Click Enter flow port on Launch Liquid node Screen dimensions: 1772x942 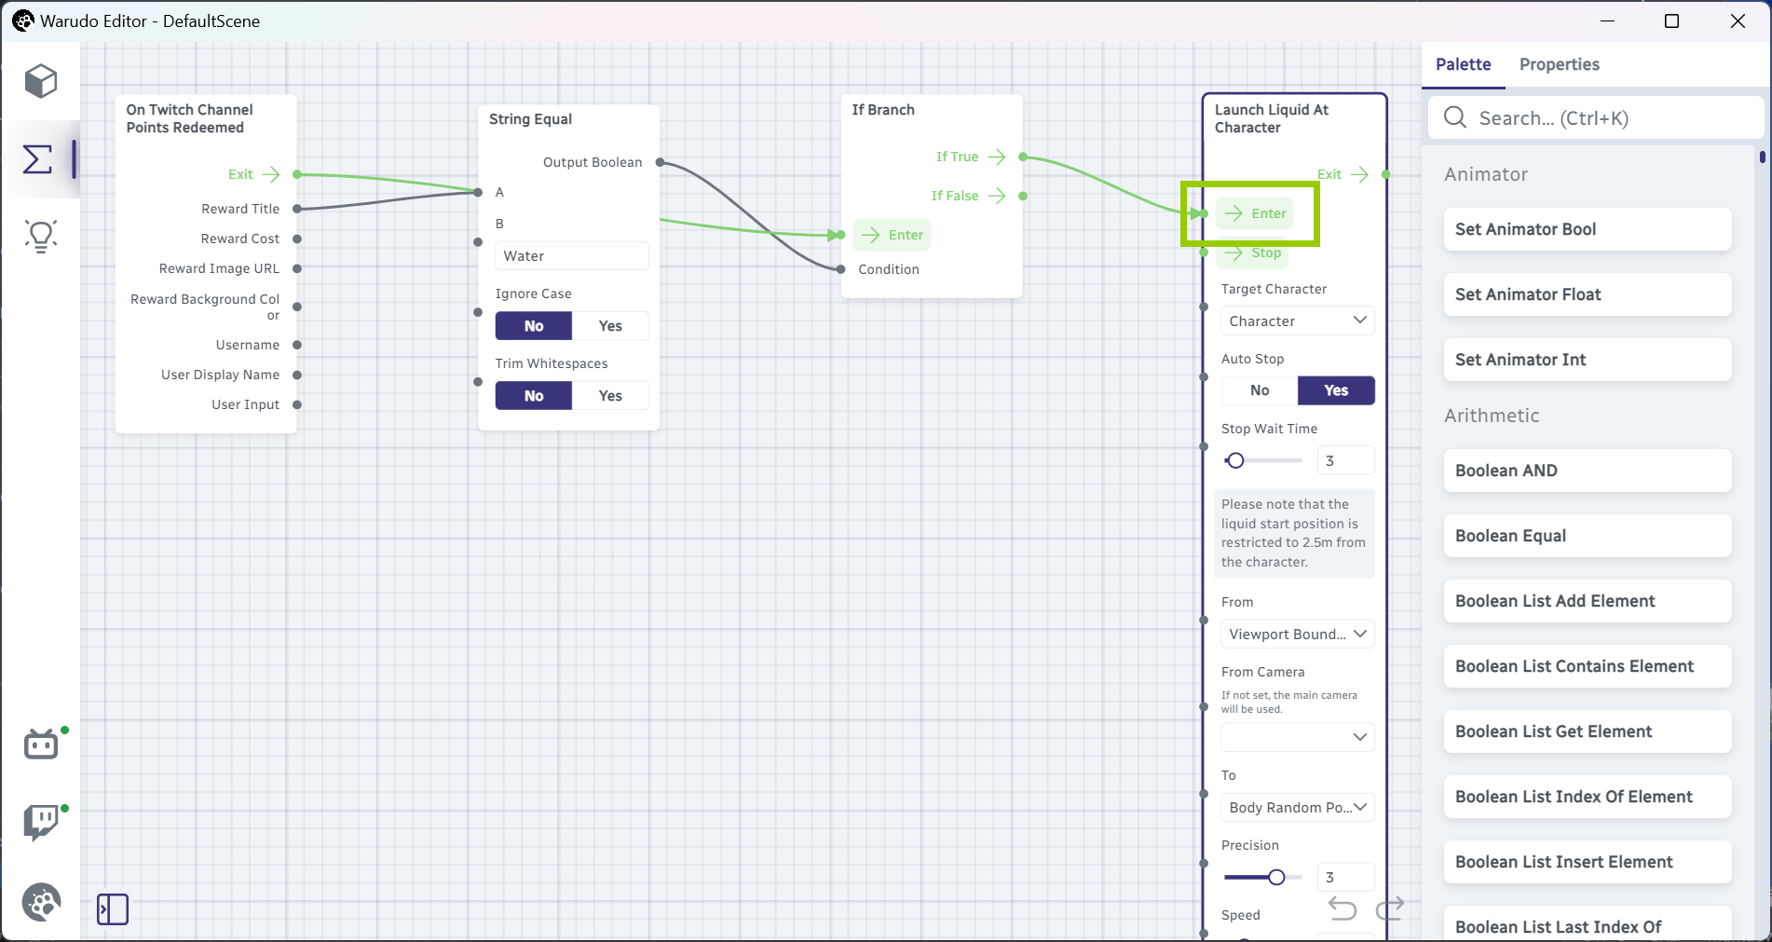[1255, 213]
